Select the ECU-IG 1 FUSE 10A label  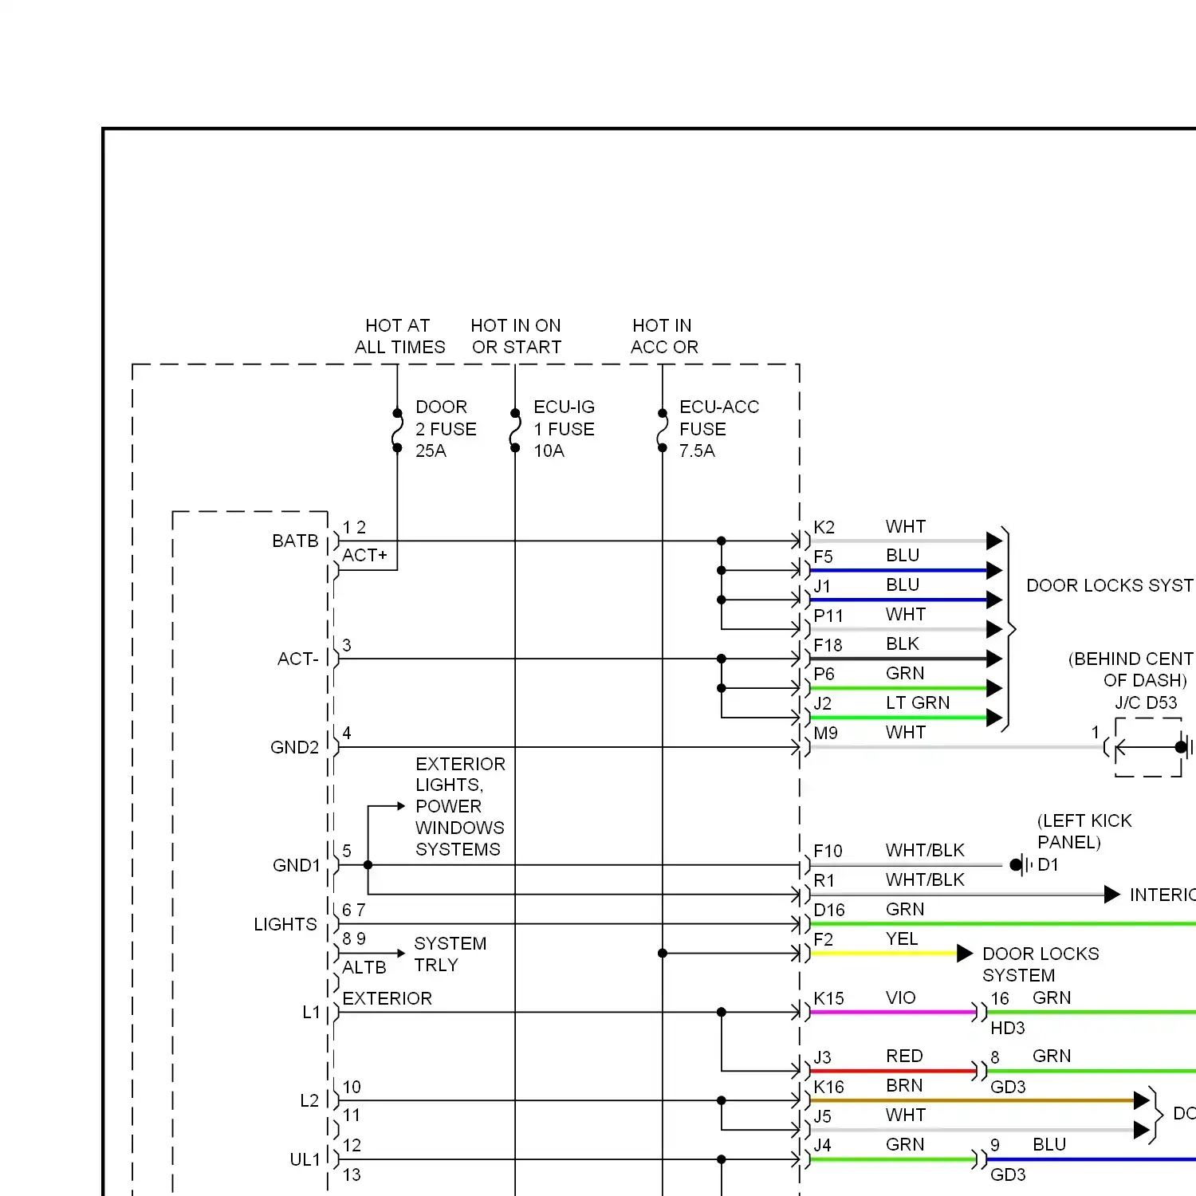click(564, 429)
